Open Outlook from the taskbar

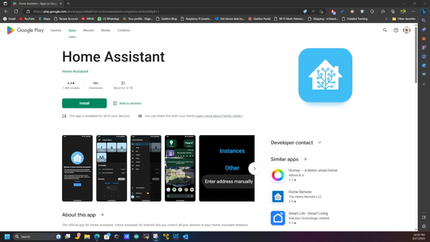(x=186, y=236)
